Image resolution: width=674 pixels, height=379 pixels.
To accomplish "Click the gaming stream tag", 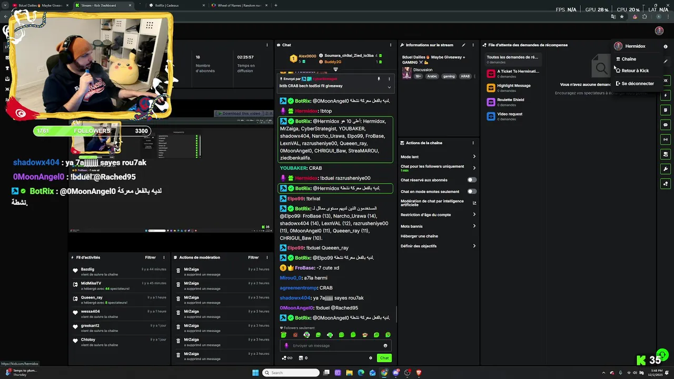I will [449, 76].
